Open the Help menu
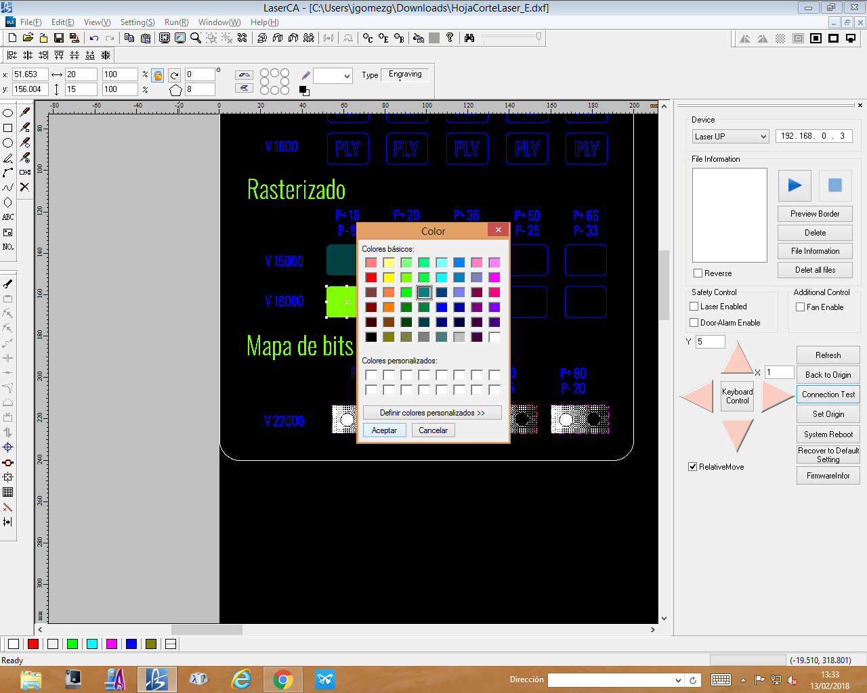The height and width of the screenshot is (693, 867). click(264, 22)
